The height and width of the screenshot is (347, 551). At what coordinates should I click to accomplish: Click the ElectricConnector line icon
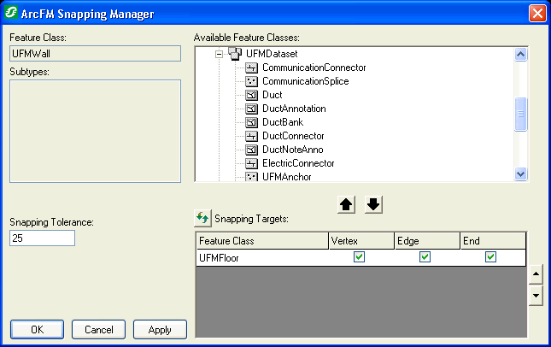click(x=251, y=163)
